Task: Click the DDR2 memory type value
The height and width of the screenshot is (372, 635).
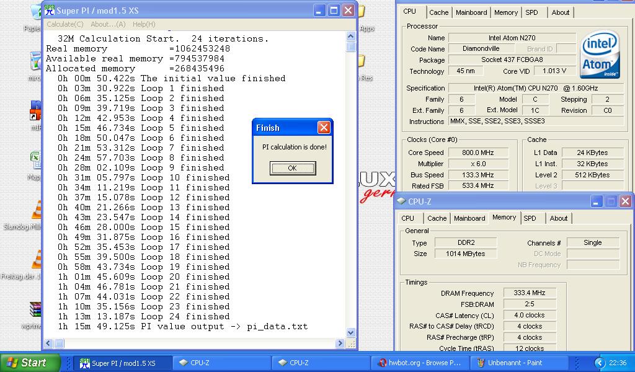Action: tap(466, 242)
